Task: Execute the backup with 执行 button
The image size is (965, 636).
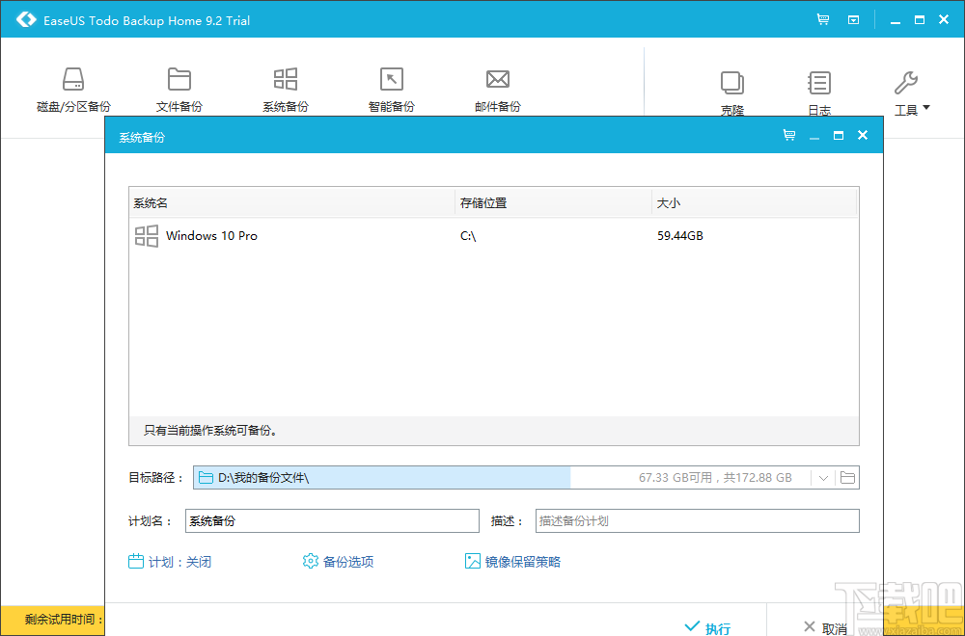Action: click(x=707, y=627)
